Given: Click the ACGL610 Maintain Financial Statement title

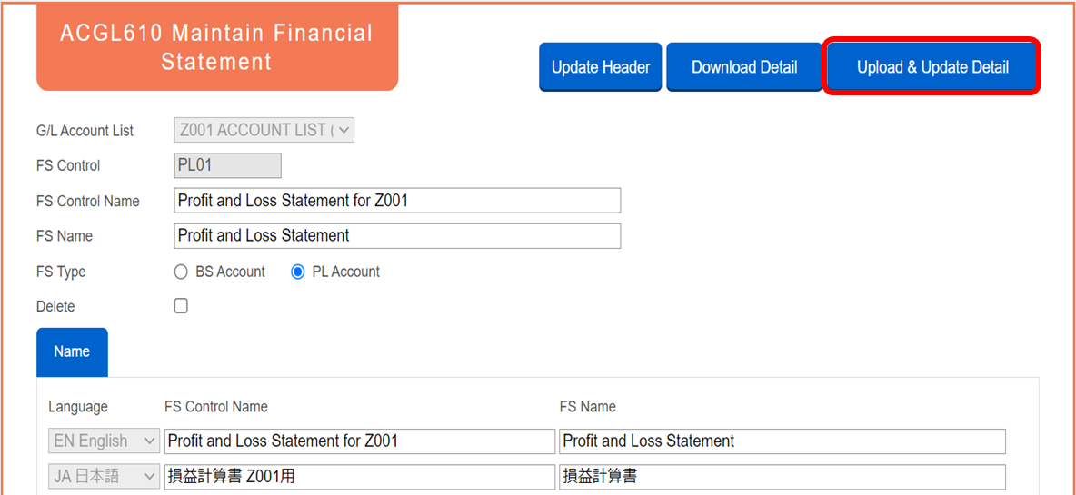Looking at the screenshot, I should pos(217,46).
